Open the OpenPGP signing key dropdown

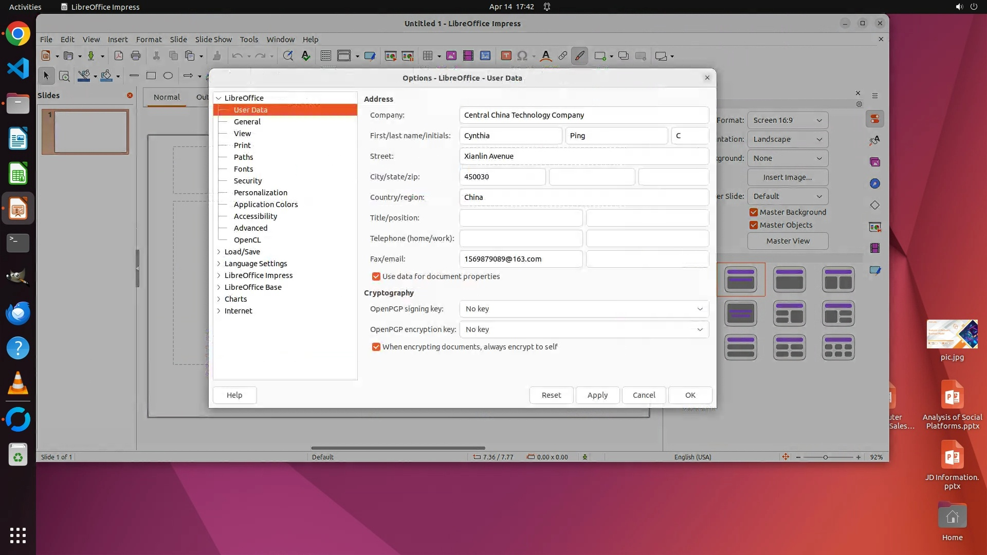584,309
